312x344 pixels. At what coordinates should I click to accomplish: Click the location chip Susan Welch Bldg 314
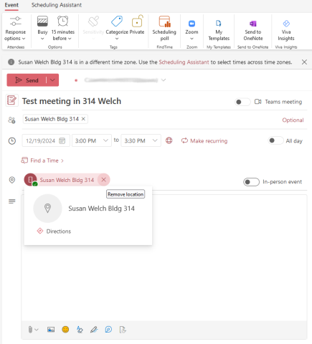[x=67, y=180]
